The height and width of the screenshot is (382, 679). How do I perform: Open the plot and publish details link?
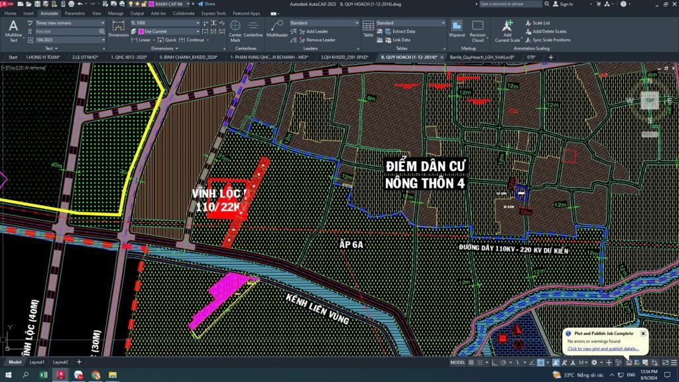(603, 348)
